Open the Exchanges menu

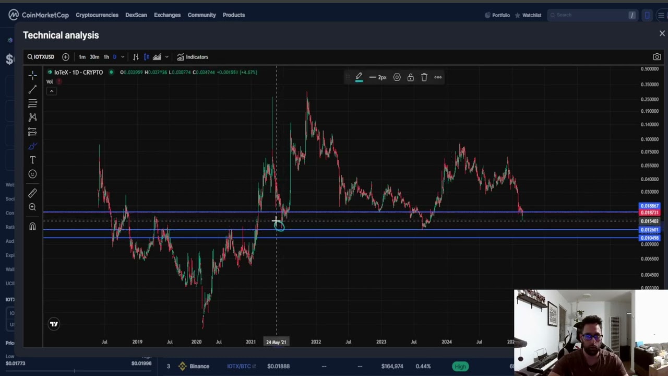(x=168, y=15)
